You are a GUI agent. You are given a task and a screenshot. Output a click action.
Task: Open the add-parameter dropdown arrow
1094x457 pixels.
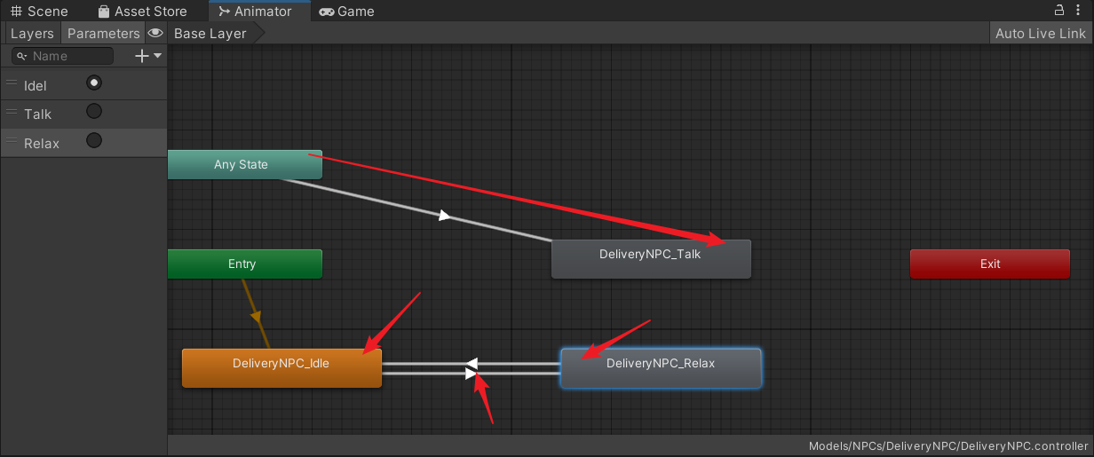point(158,56)
